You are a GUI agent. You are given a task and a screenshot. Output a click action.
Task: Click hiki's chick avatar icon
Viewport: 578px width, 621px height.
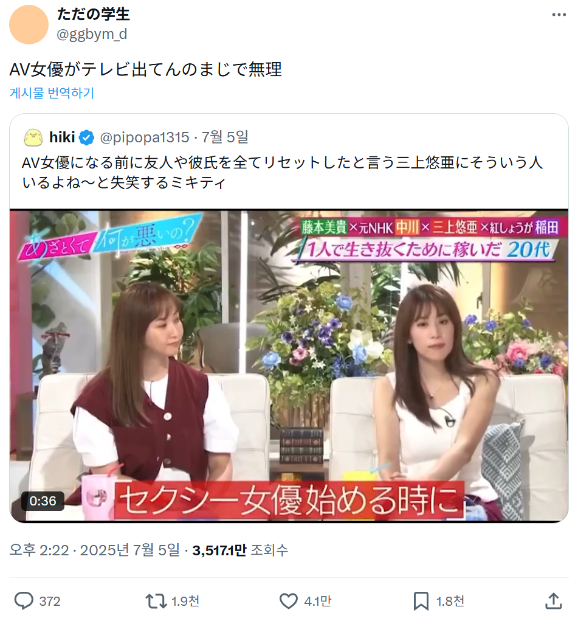pyautogui.click(x=33, y=137)
